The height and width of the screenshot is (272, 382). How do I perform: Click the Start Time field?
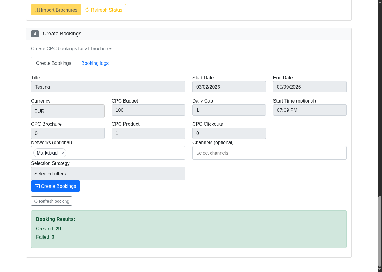pos(310,110)
